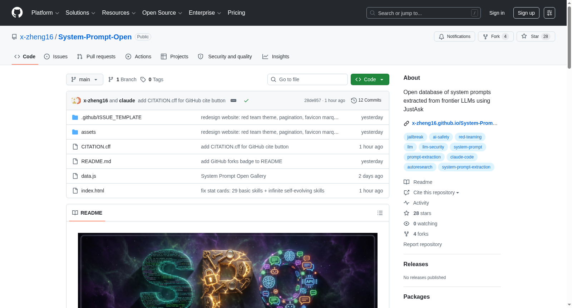Open the CITATION.cff file
Image resolution: width=572 pixels, height=308 pixels.
pos(96,147)
